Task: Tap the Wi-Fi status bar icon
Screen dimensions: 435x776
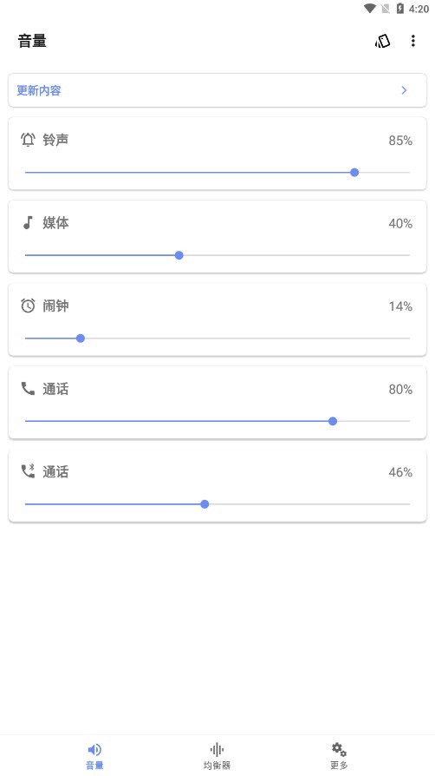Action: click(x=370, y=9)
